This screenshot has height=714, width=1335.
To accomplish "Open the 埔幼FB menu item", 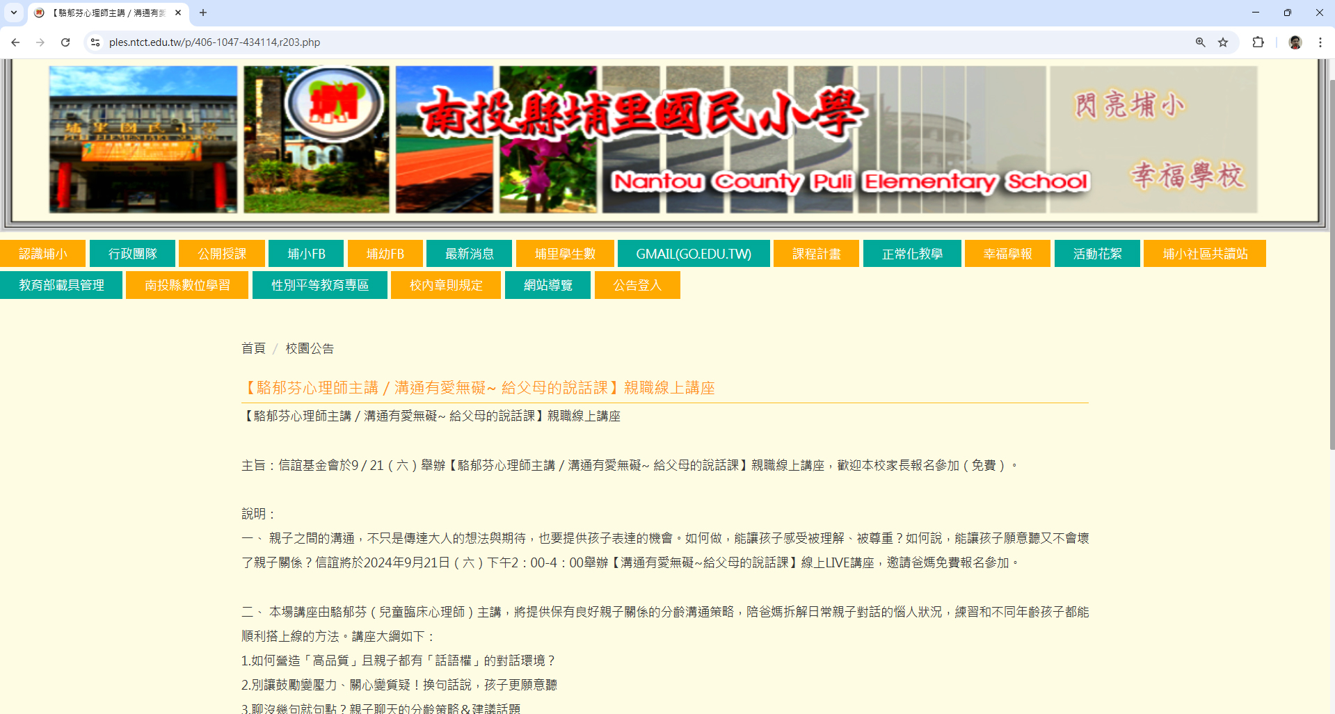I will (385, 254).
